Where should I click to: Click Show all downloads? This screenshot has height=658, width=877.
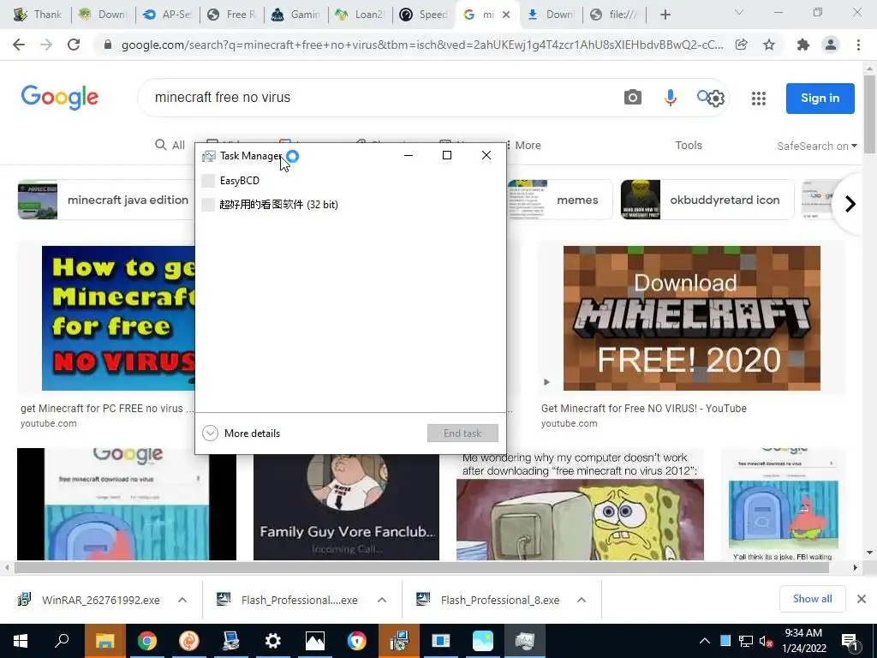[812, 599]
